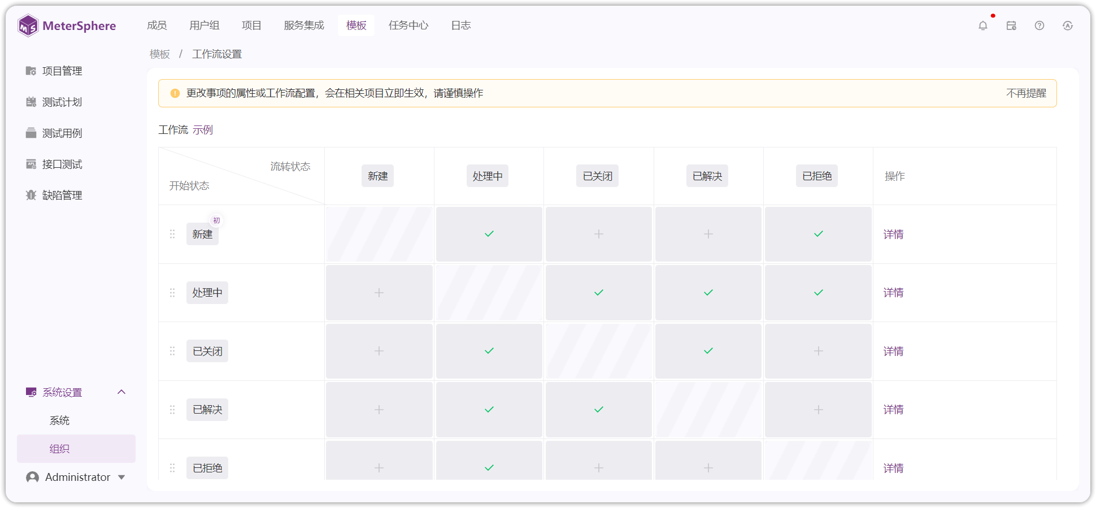The image size is (1096, 508).
Task: Open the 缺陷管理 bug icon
Action: coord(31,195)
